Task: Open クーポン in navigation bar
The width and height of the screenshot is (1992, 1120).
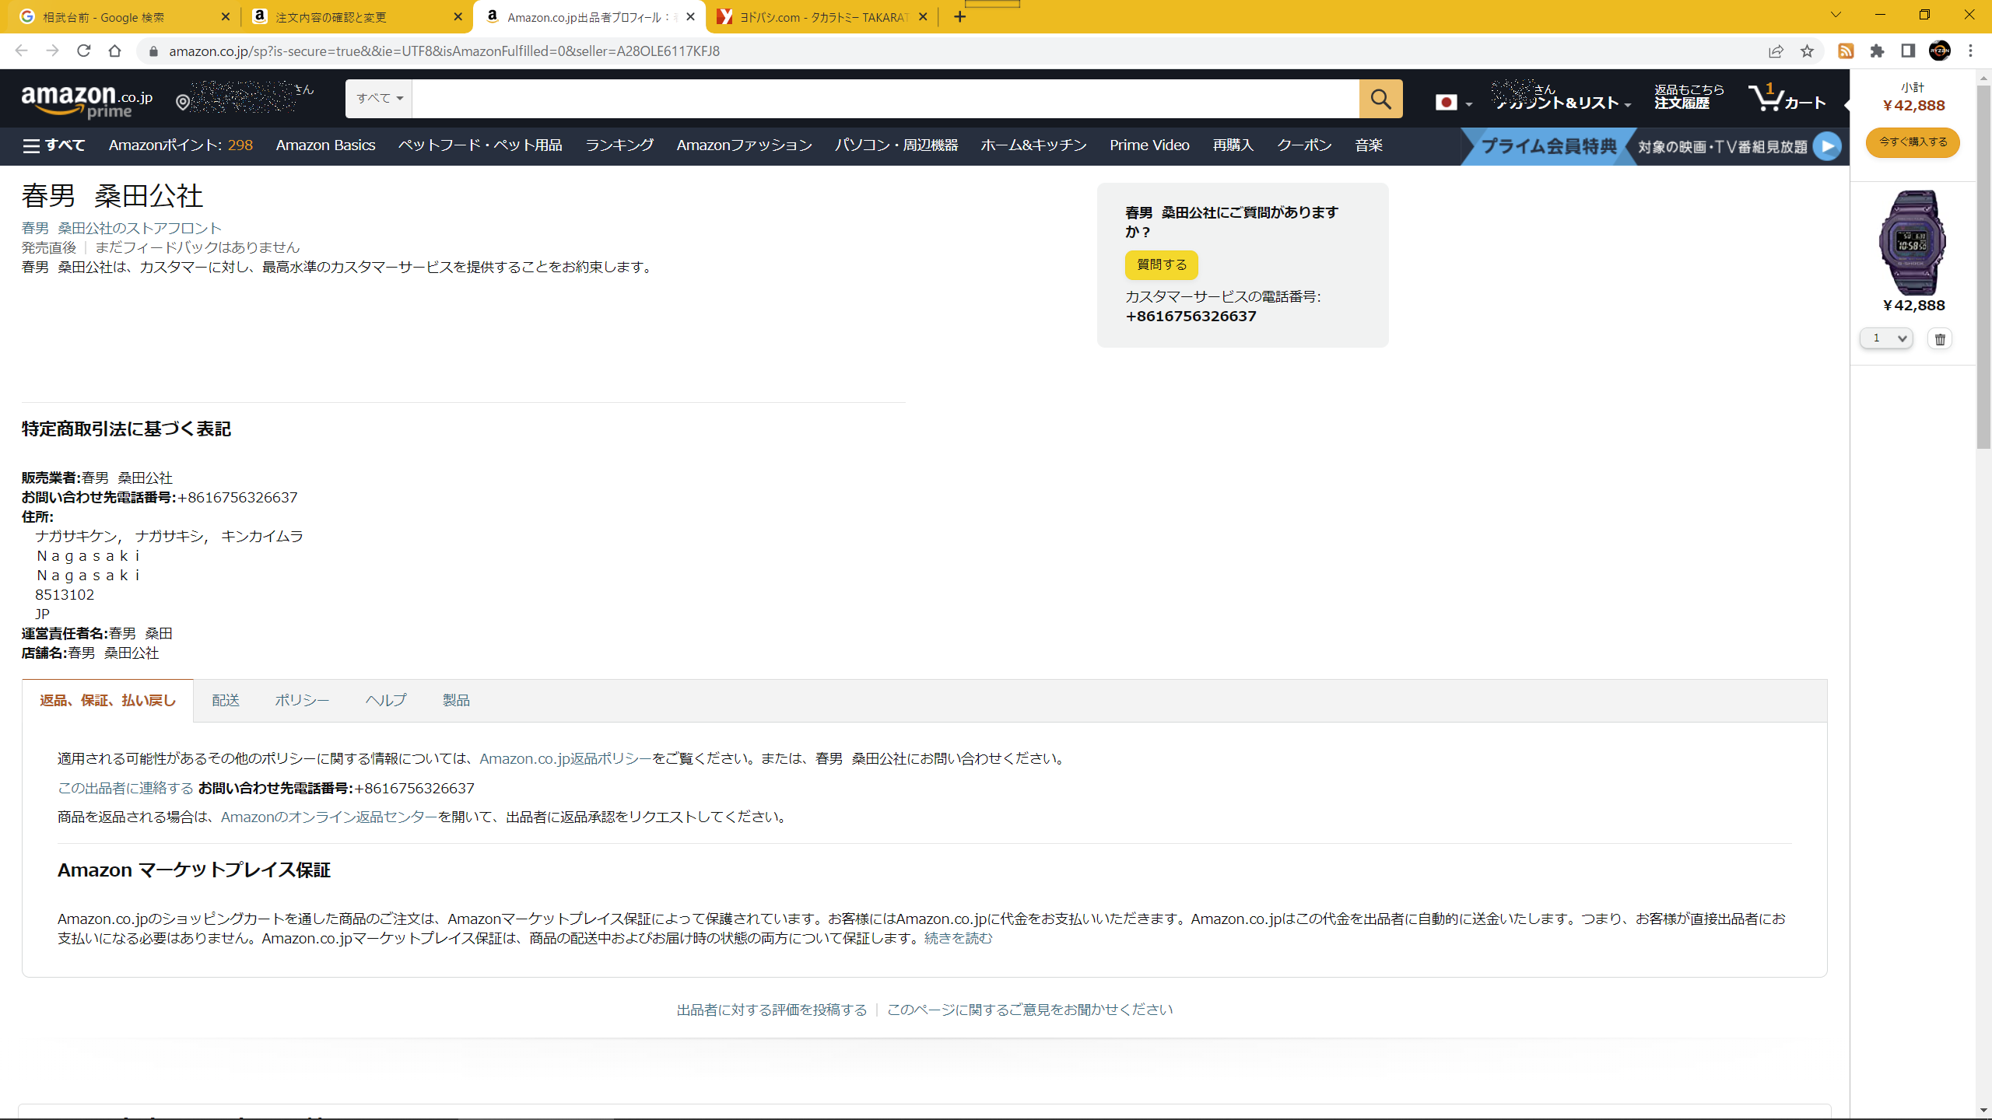Action: pos(1304,145)
